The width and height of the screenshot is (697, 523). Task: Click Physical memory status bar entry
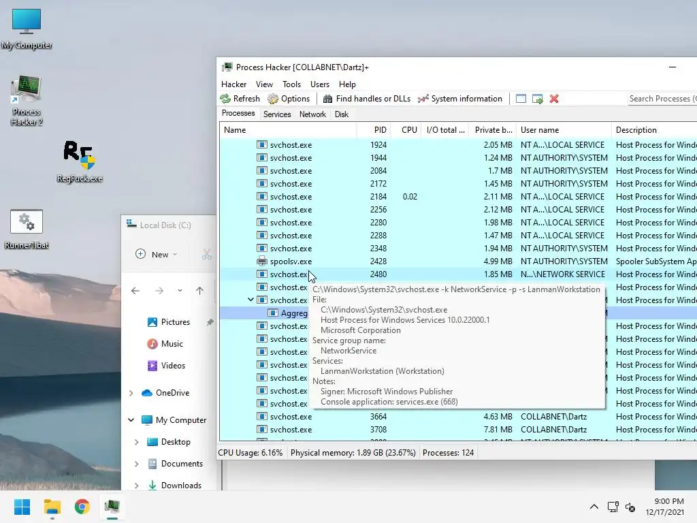click(353, 453)
